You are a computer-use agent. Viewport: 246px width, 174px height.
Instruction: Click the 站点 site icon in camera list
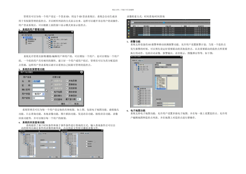coord(52,41)
